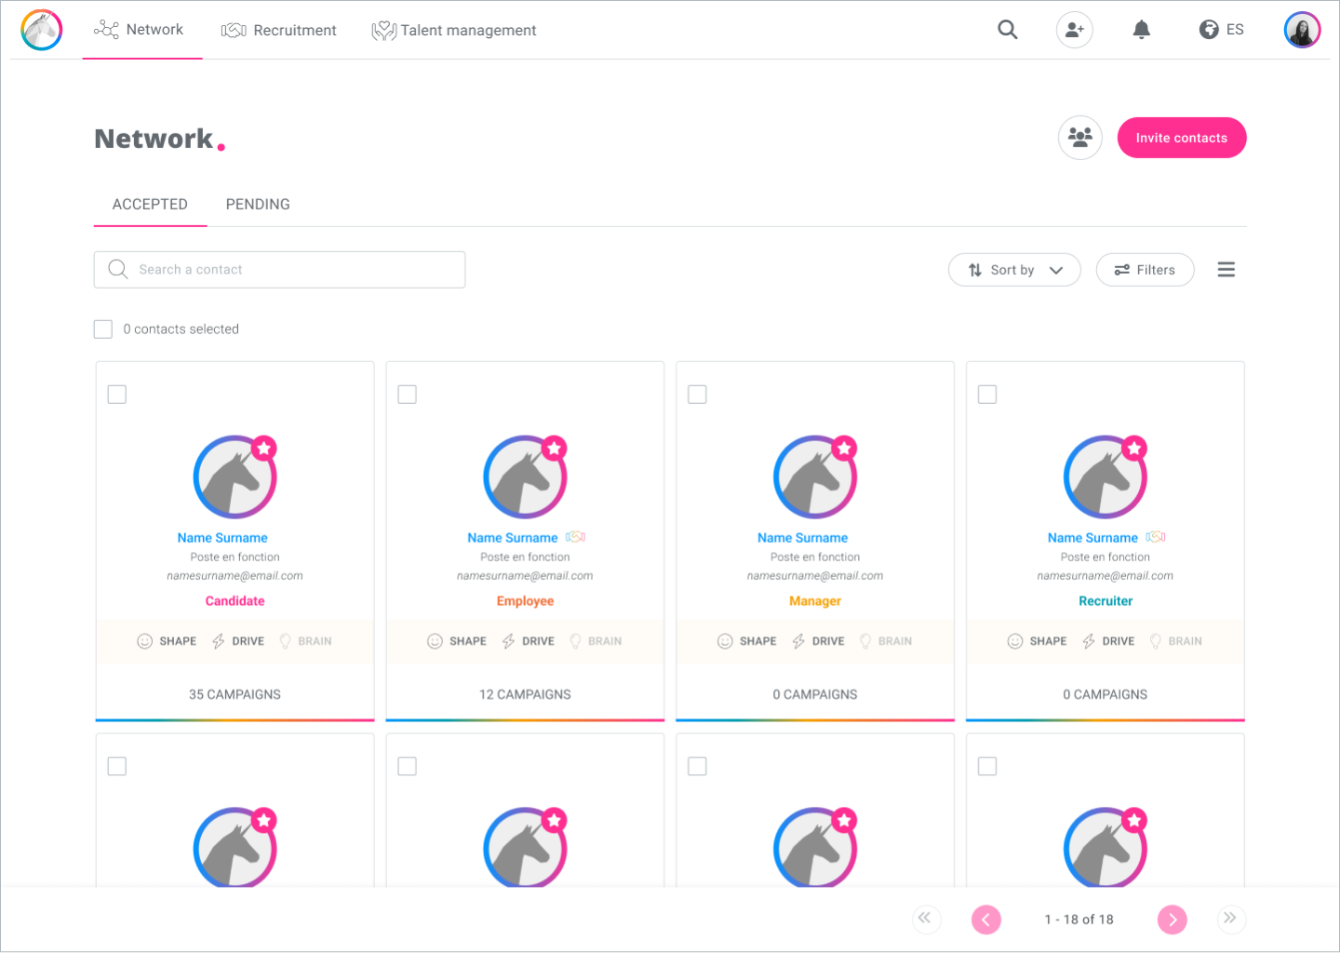Open Name Surname link on Candidate card
Screen dimensions: 1340x953
tap(222, 538)
